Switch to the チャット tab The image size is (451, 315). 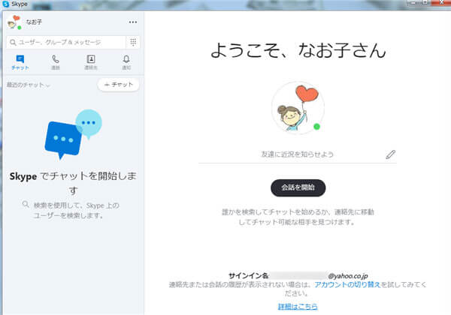click(20, 62)
